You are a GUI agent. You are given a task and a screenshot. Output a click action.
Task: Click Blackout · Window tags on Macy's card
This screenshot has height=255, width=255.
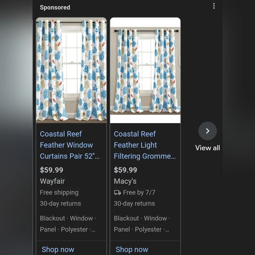click(142, 218)
